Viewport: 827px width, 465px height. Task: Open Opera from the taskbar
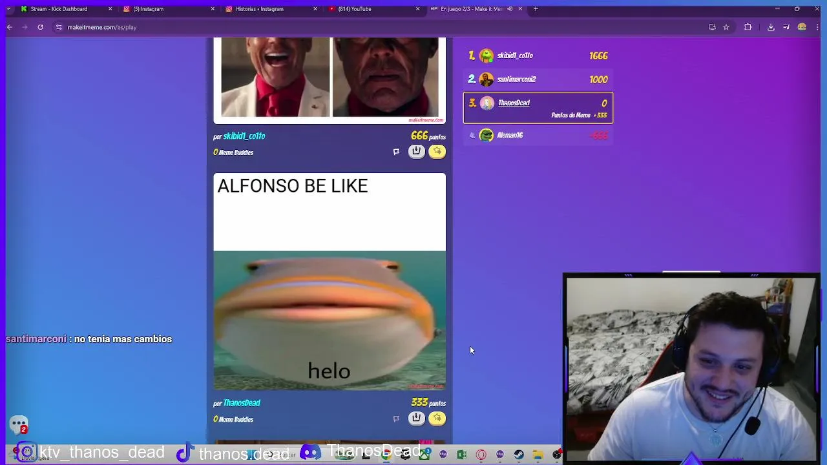point(481,455)
